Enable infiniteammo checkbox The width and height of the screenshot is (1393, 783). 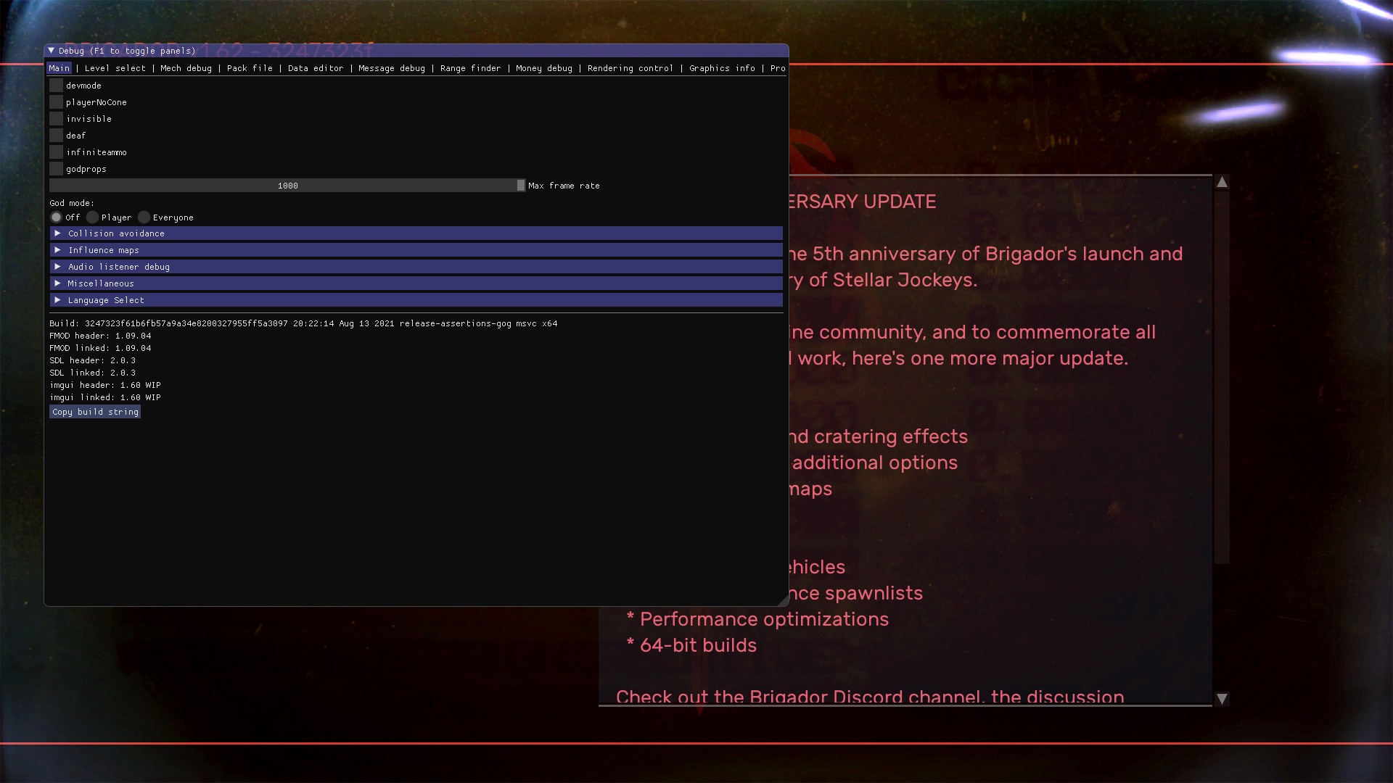(x=56, y=152)
